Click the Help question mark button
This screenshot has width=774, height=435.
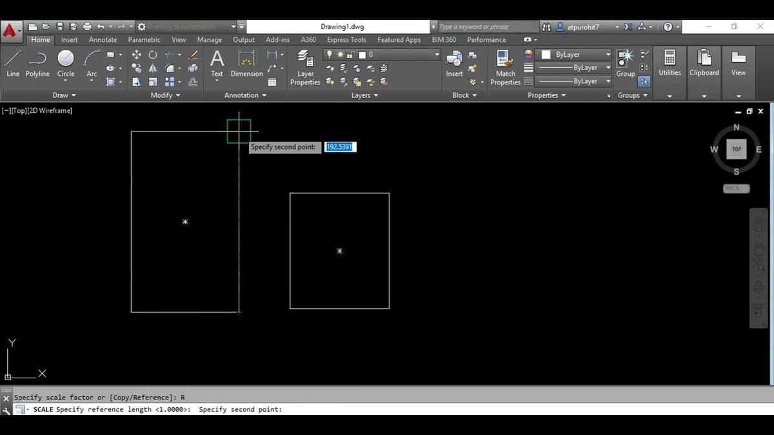pos(668,27)
